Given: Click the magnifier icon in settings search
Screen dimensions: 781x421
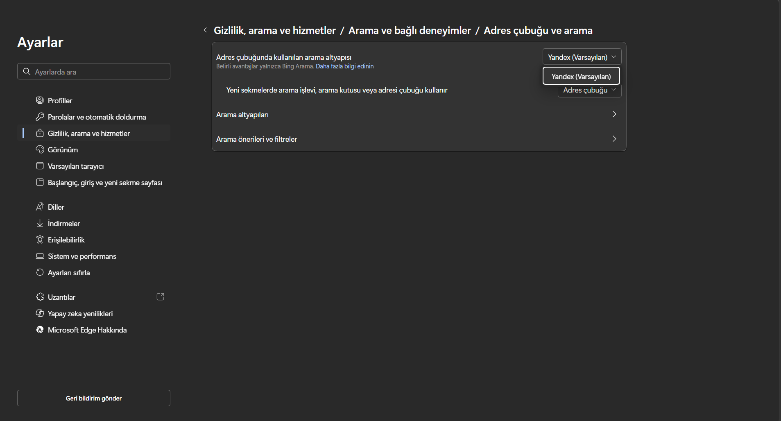Looking at the screenshot, I should (27, 72).
